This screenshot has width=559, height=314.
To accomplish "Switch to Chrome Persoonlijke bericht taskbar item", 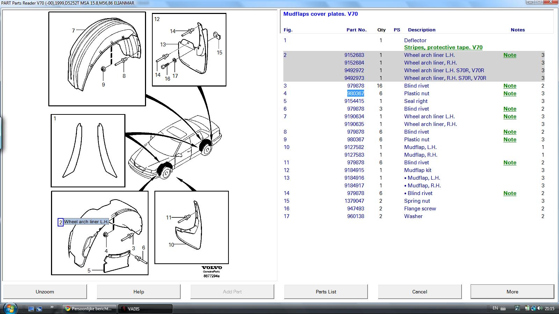I will pos(89,309).
